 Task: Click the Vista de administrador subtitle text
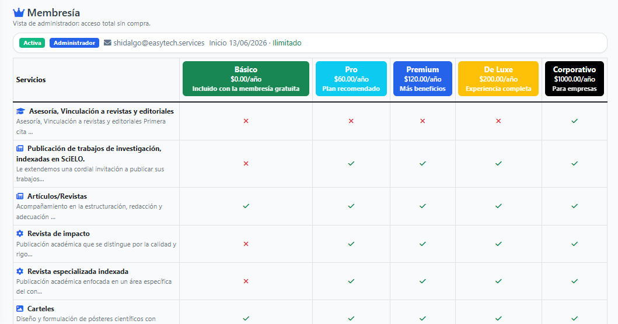(82, 24)
